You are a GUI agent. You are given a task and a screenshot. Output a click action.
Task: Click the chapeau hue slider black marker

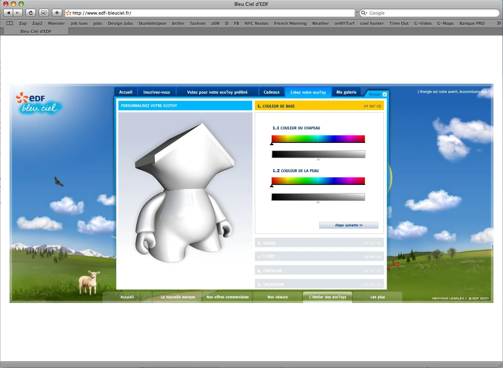[272, 144]
